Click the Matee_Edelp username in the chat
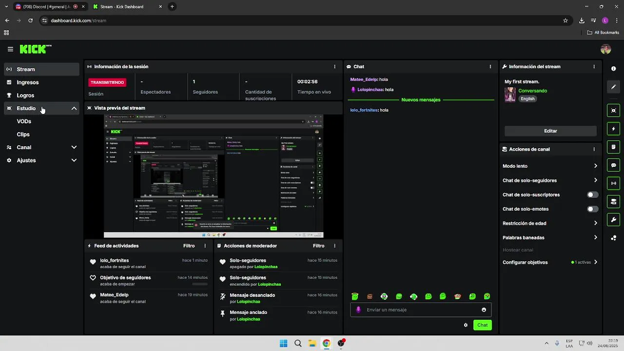This screenshot has width=624, height=351. tap(363, 79)
